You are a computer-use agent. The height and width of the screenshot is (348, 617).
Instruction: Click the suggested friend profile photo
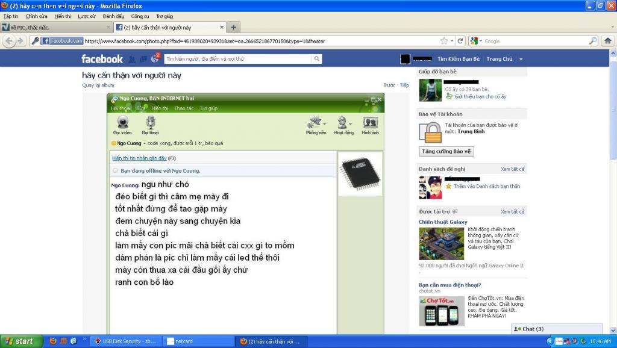click(430, 188)
